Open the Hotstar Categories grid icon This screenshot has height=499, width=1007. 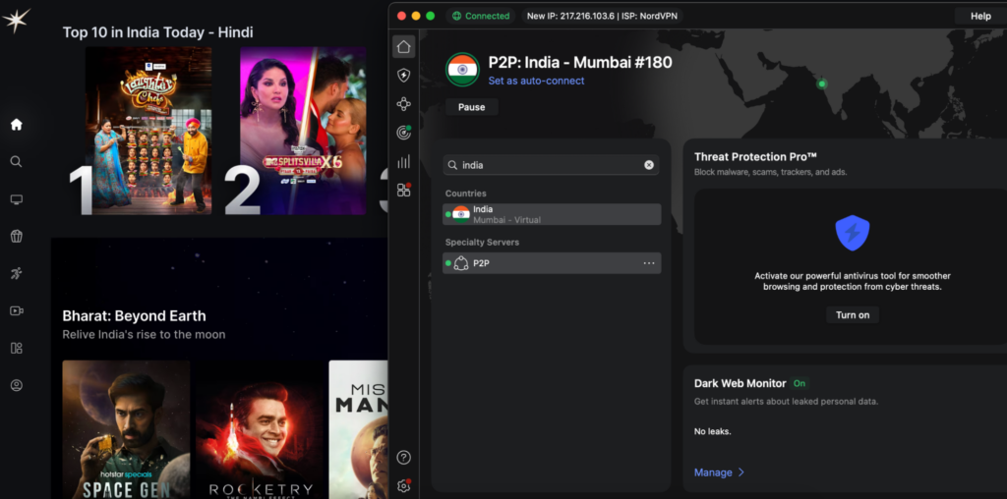pos(17,349)
